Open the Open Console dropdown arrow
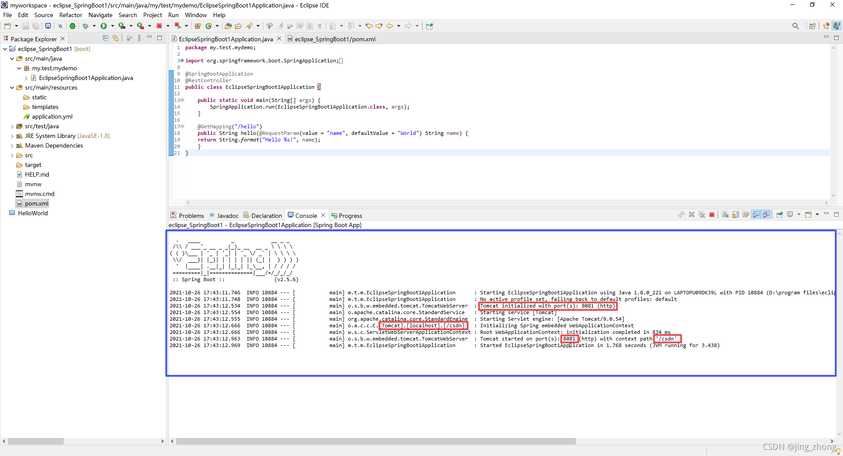Image resolution: width=843 pixels, height=456 pixels. (x=817, y=214)
